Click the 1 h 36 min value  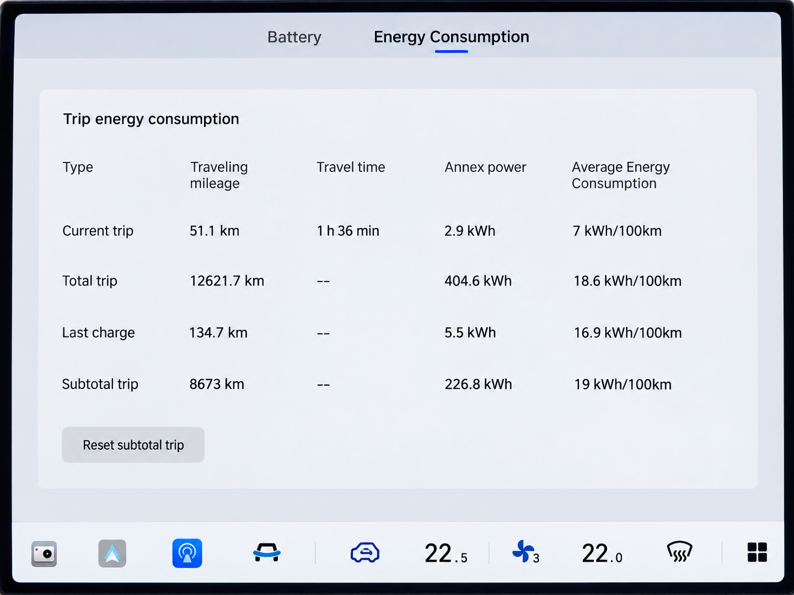pos(348,231)
